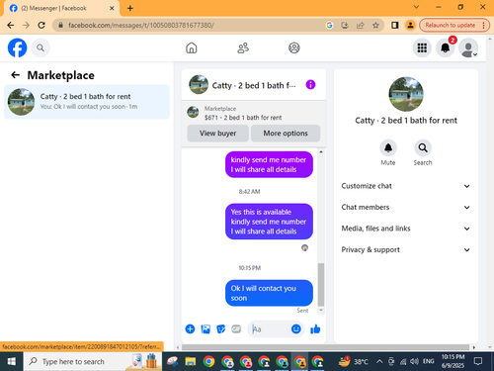Expand Customize chat section
Image resolution: width=494 pixels, height=371 pixels.
[406, 186]
